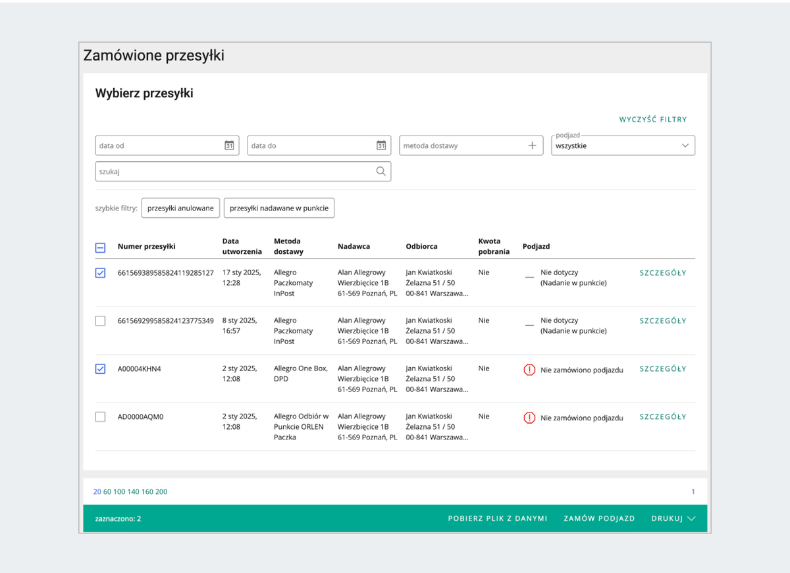Click 'Allegro One Box, DPD' cell
The image size is (790, 573).
[301, 374]
